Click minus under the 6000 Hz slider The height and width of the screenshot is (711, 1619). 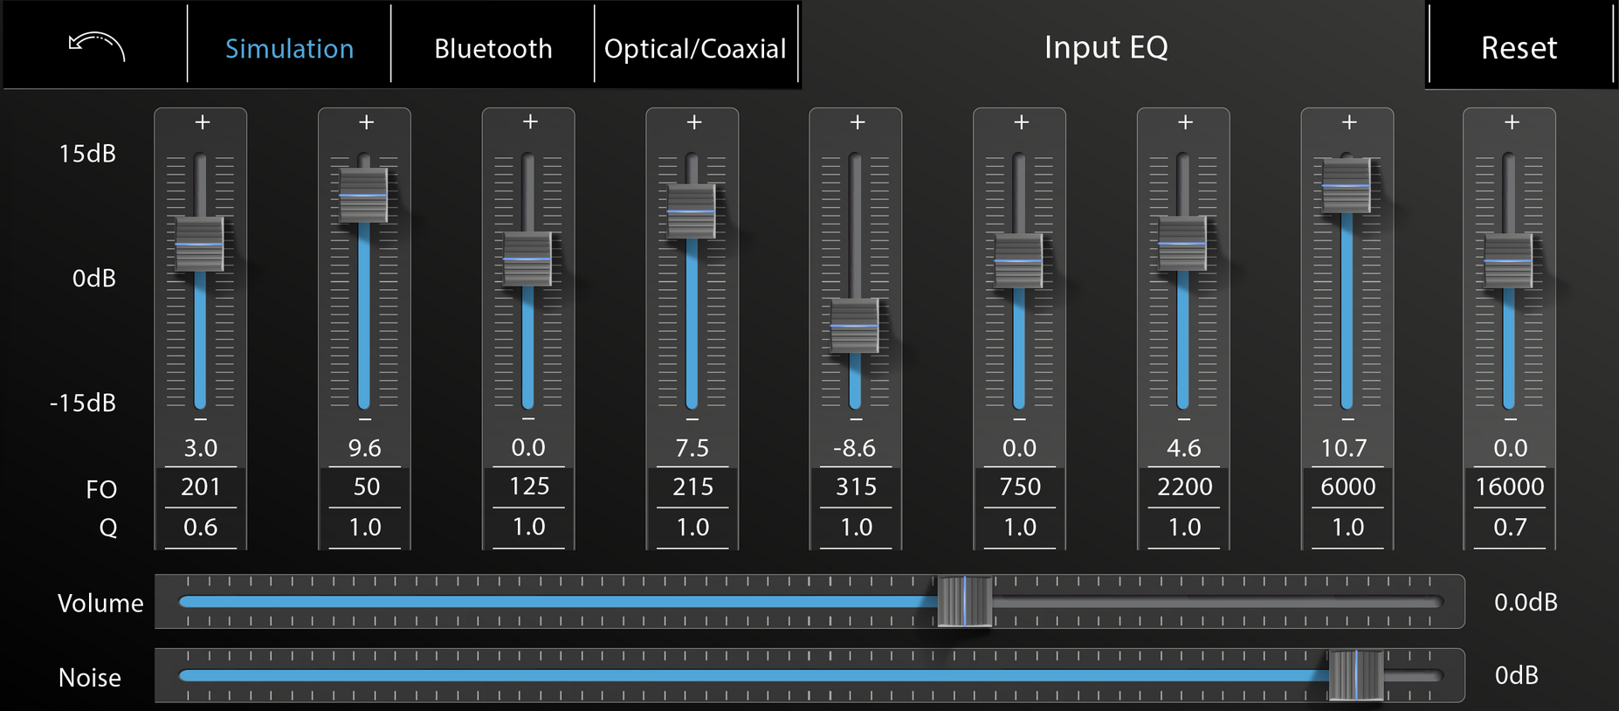(x=1347, y=419)
